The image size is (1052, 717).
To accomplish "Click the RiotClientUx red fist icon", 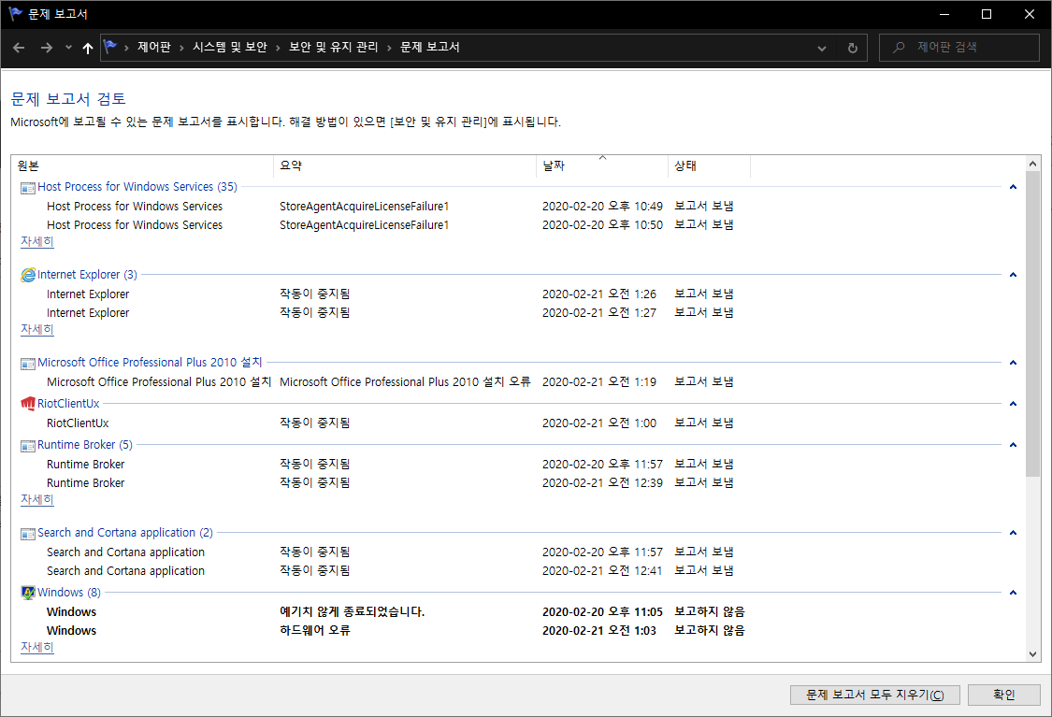I will tap(27, 404).
